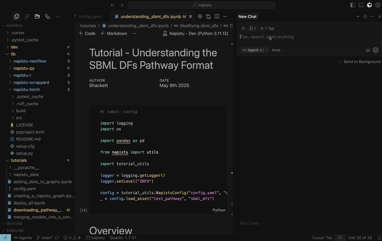Click the 1 file context pill
This screenshot has height=241, width=382.
252,28
